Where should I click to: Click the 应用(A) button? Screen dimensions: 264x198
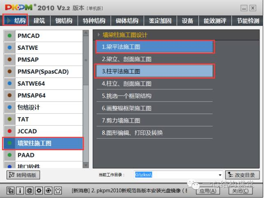208,191
